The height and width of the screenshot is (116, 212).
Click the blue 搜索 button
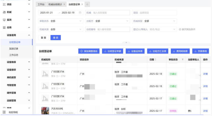pos(56,38)
